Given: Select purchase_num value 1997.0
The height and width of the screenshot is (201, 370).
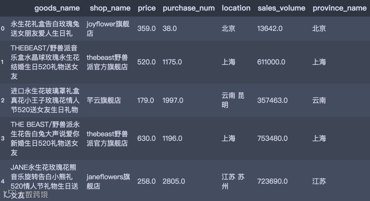Looking at the screenshot, I should click(173, 100).
